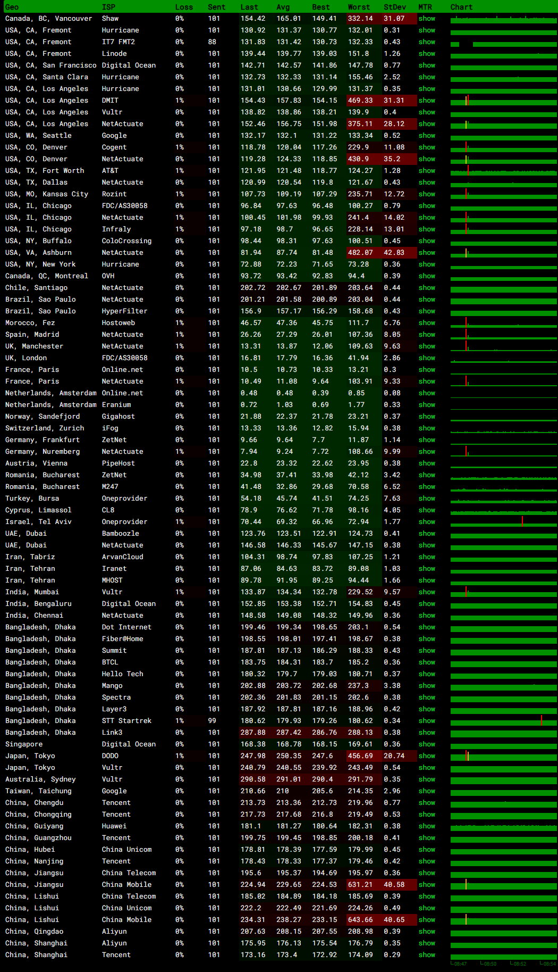The width and height of the screenshot is (558, 972).
Task: Click show link for Tokyo DODO row
Action: click(426, 756)
